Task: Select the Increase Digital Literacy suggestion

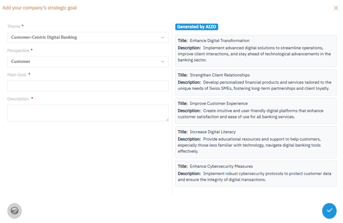Action: pos(255,141)
